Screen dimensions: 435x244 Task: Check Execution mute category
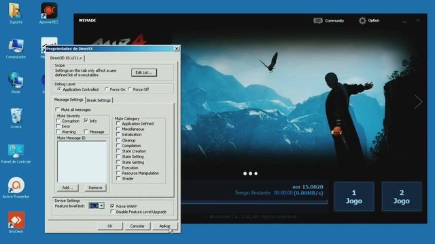click(118, 167)
